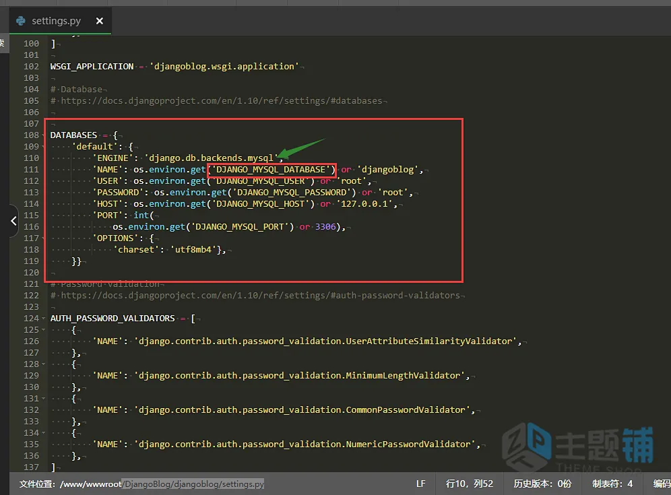Click the 'ENGINE' key on line 110

113,158
